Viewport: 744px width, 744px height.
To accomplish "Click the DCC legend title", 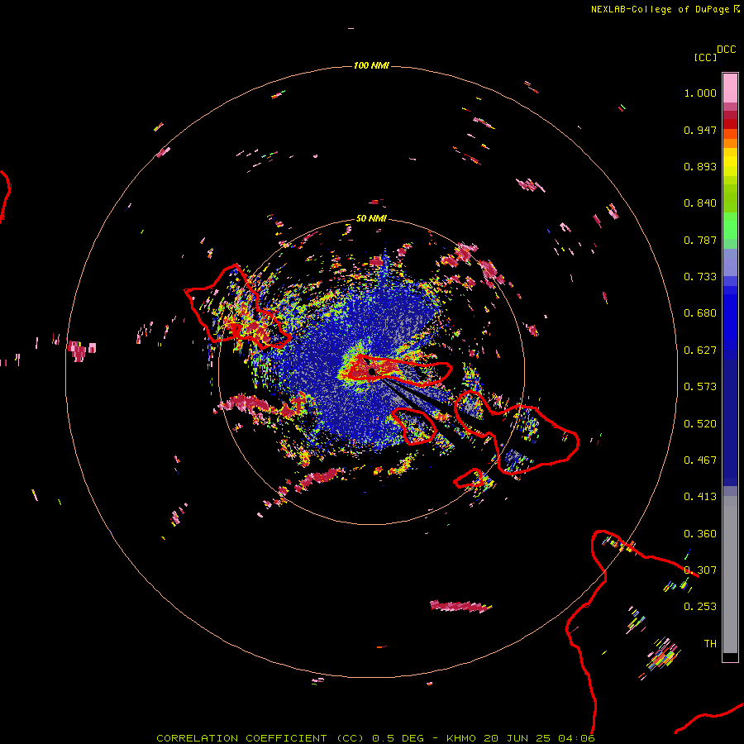I will (x=726, y=50).
